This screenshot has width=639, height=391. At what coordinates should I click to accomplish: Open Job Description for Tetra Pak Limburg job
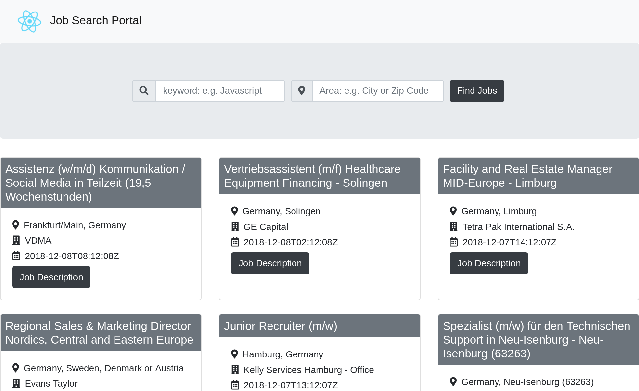coord(489,263)
